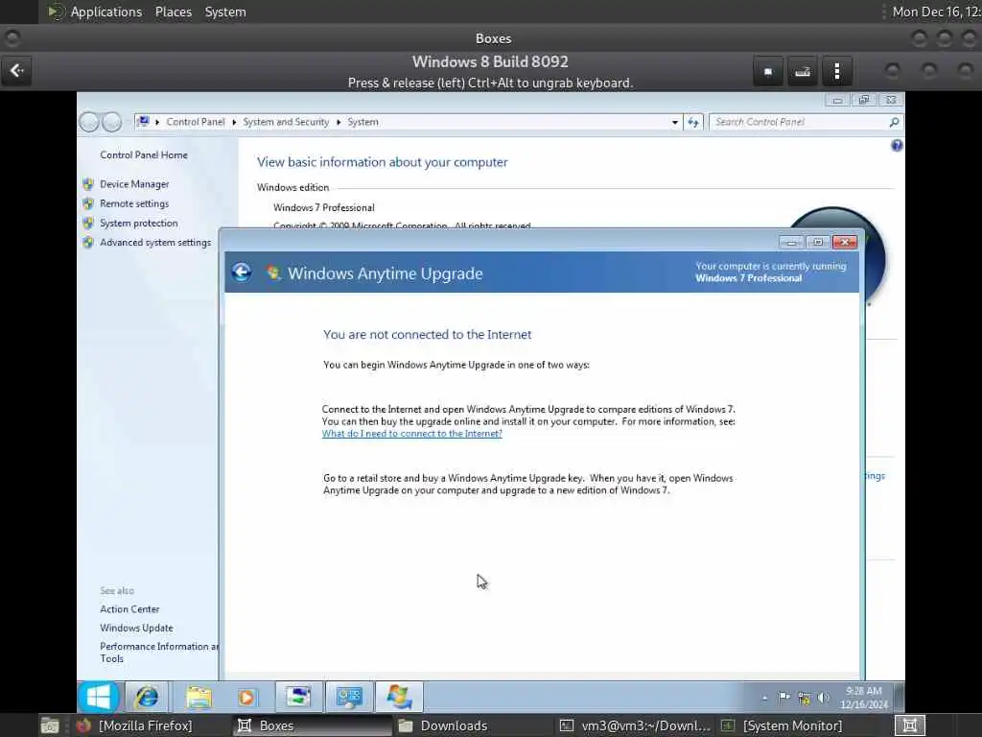This screenshot has height=737, width=982.
Task: Click the Control Panel help icon
Action: point(897,146)
